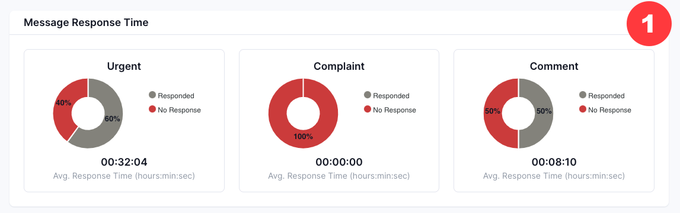680x213 pixels.
Task: Click the Responded label in Comment legend
Action: click(606, 96)
